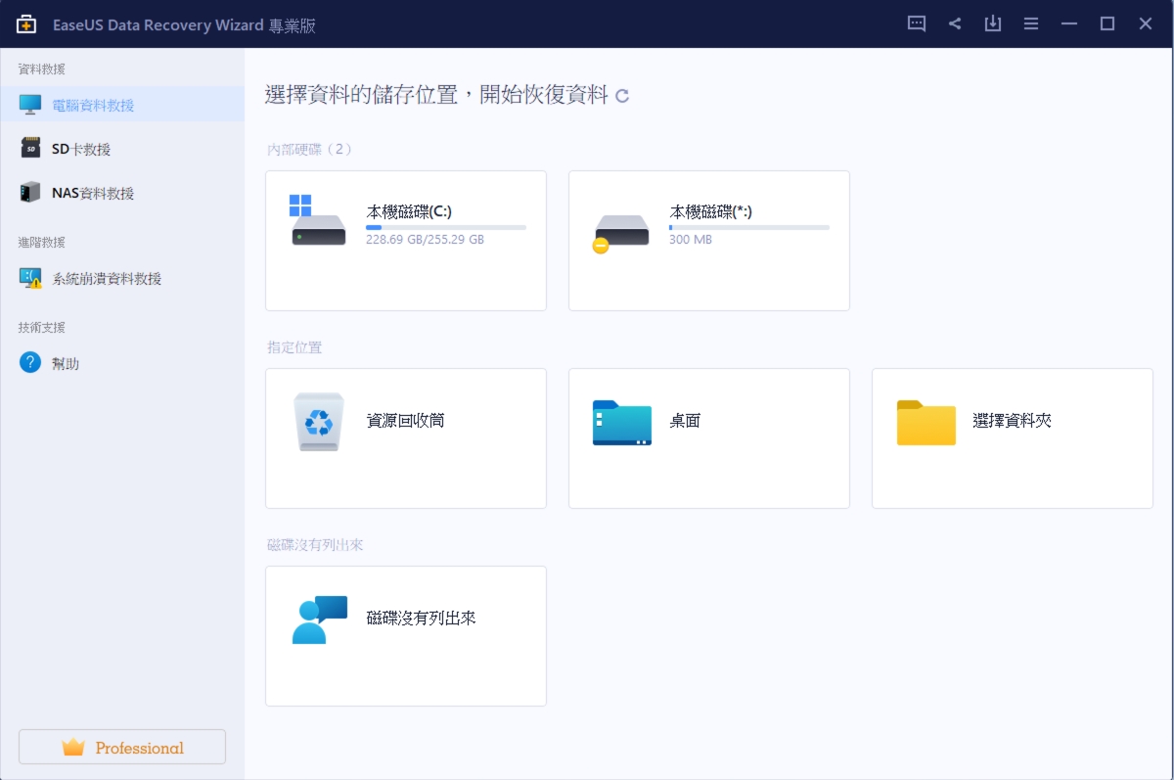Click the 選擇資料夾 label text
Viewport: 1174px width, 780px height.
tap(1012, 421)
